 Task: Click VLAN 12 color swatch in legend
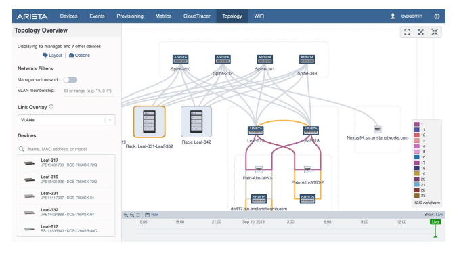click(416, 135)
